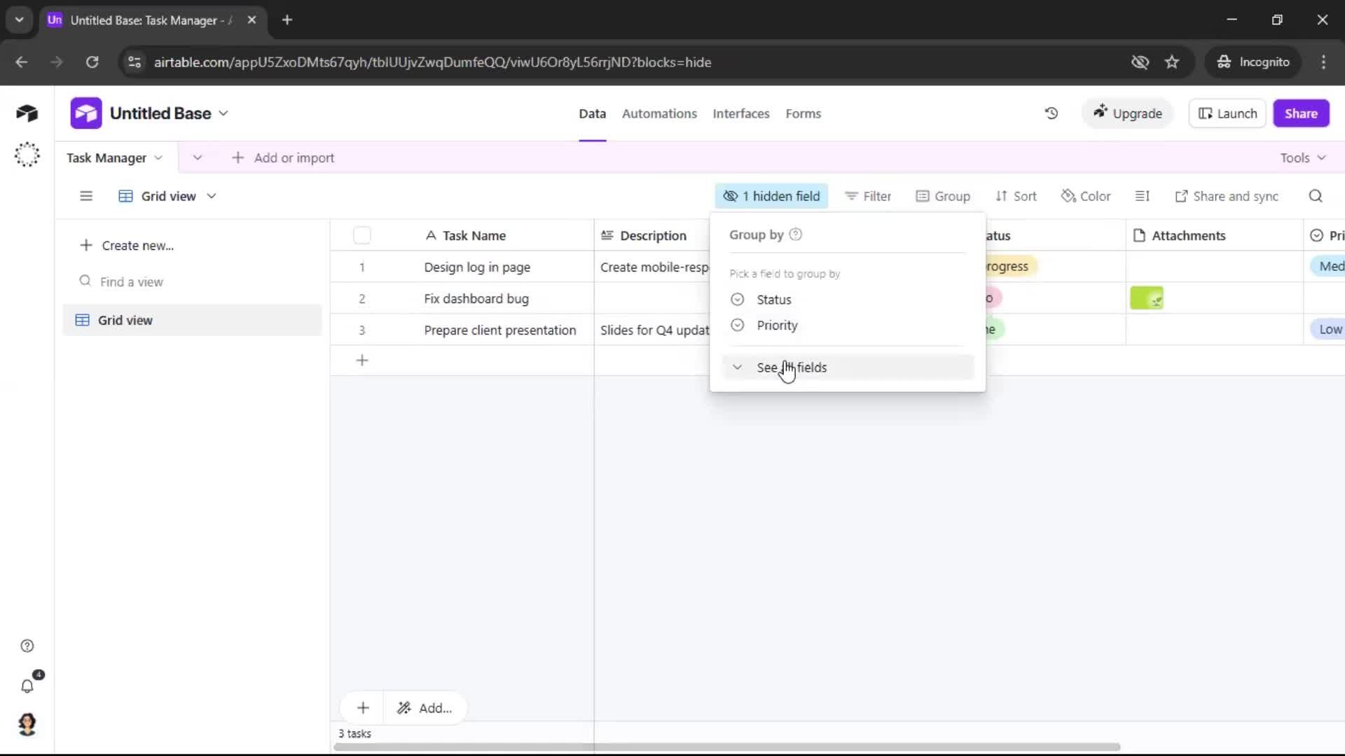The height and width of the screenshot is (756, 1345).
Task: Click the third-party cookies blocked eye icon
Action: pos(1140,62)
